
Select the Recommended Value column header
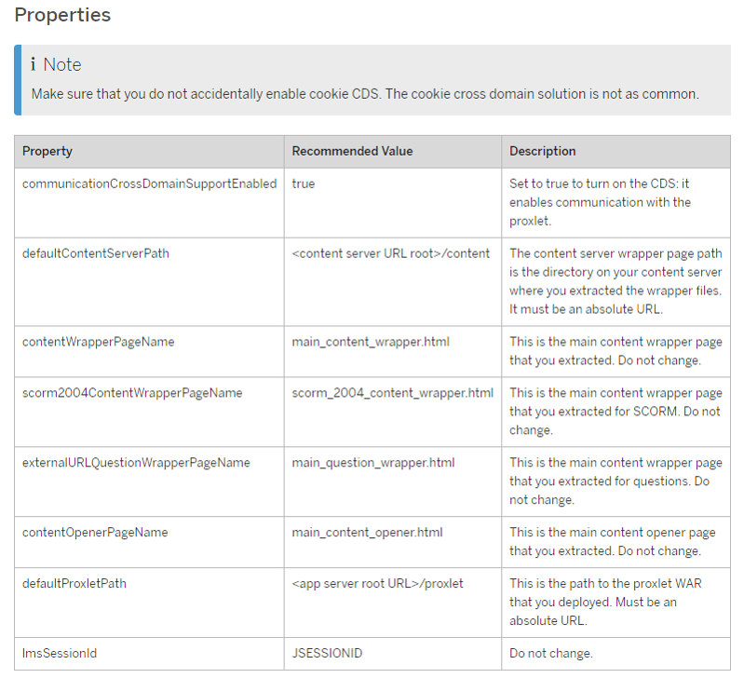(392, 152)
